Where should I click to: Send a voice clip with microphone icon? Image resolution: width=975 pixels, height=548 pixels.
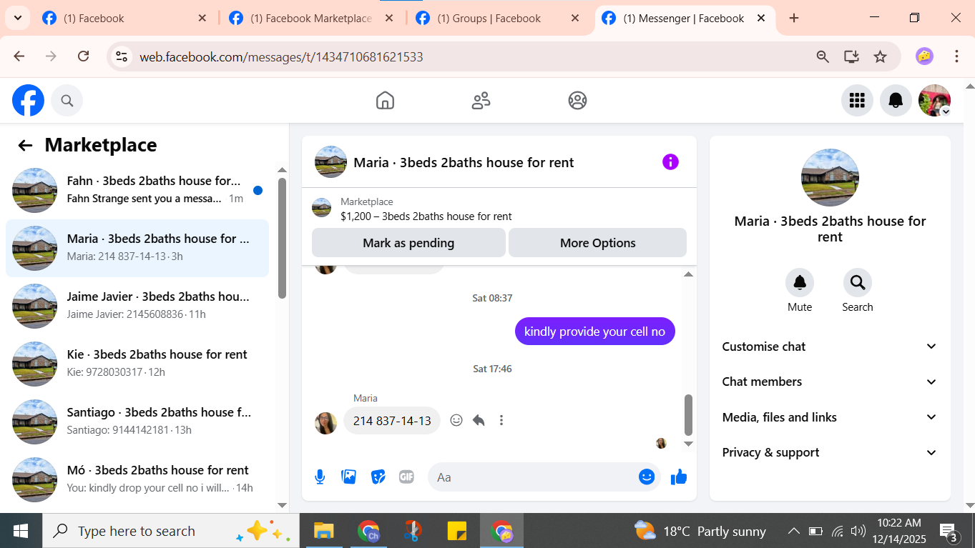point(320,477)
